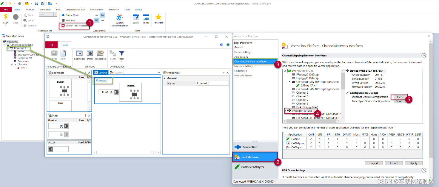Select the Switch block in Ethernet1 layout
Viewport: 439px width, 187px height.
[x=130, y=92]
